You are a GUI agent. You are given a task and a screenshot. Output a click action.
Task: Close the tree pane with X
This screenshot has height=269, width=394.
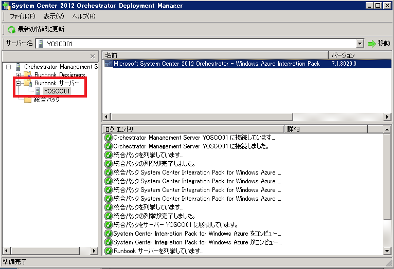click(x=93, y=56)
